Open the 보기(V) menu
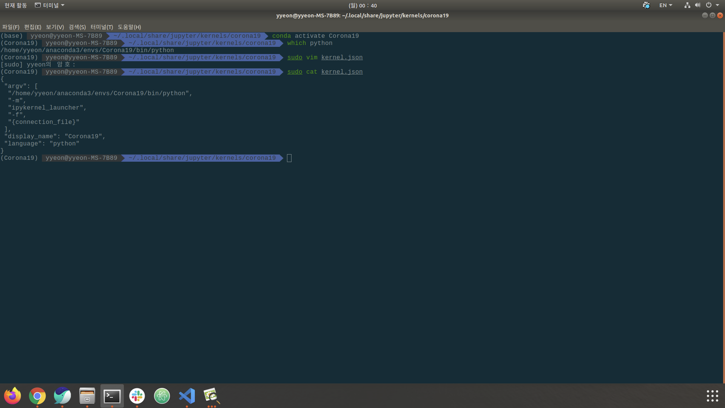Screen dimensions: 725x408 [55, 27]
